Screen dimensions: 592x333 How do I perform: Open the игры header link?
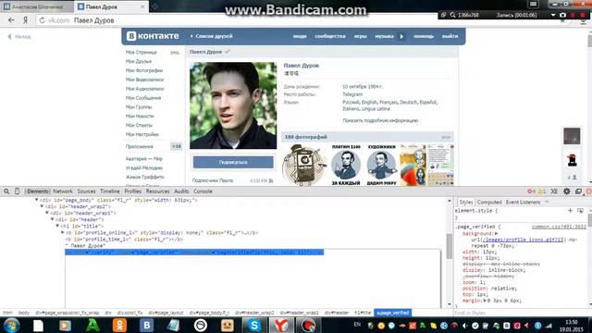coord(360,36)
